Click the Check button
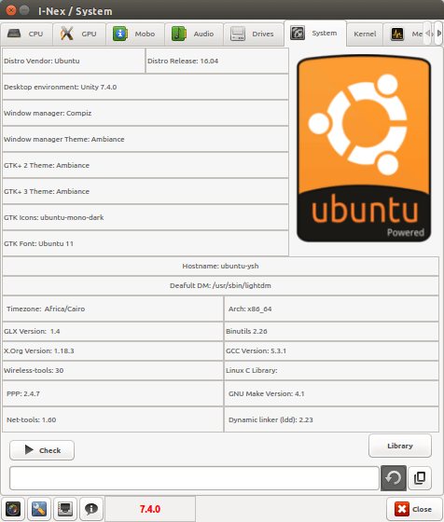 (42, 450)
